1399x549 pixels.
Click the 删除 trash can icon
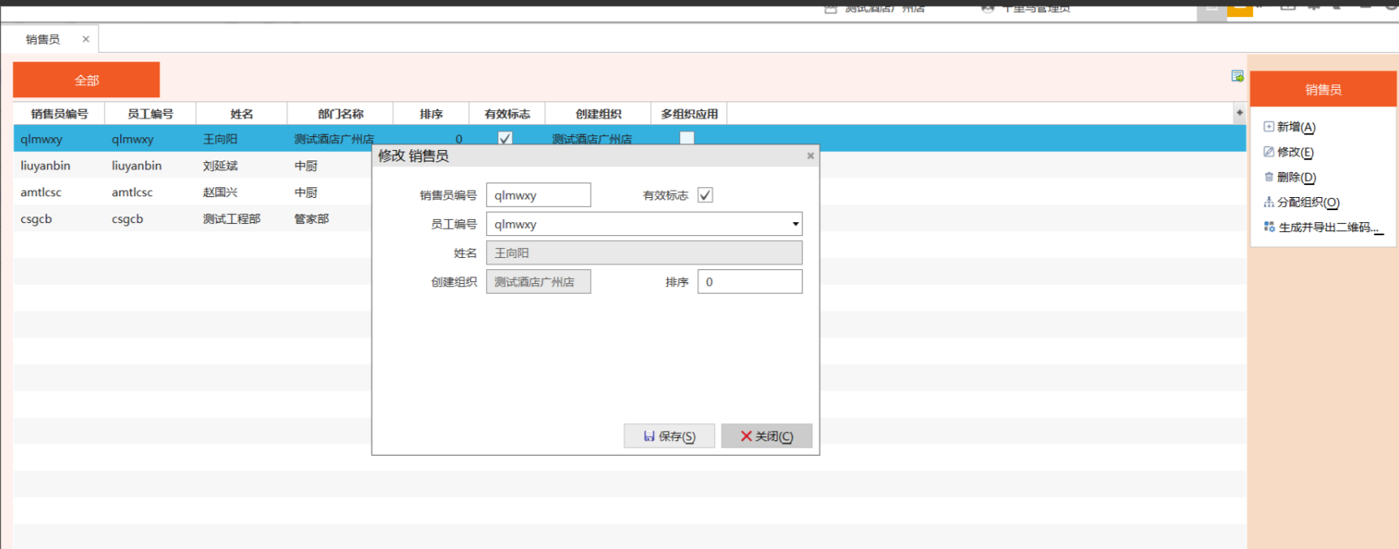click(x=1268, y=177)
